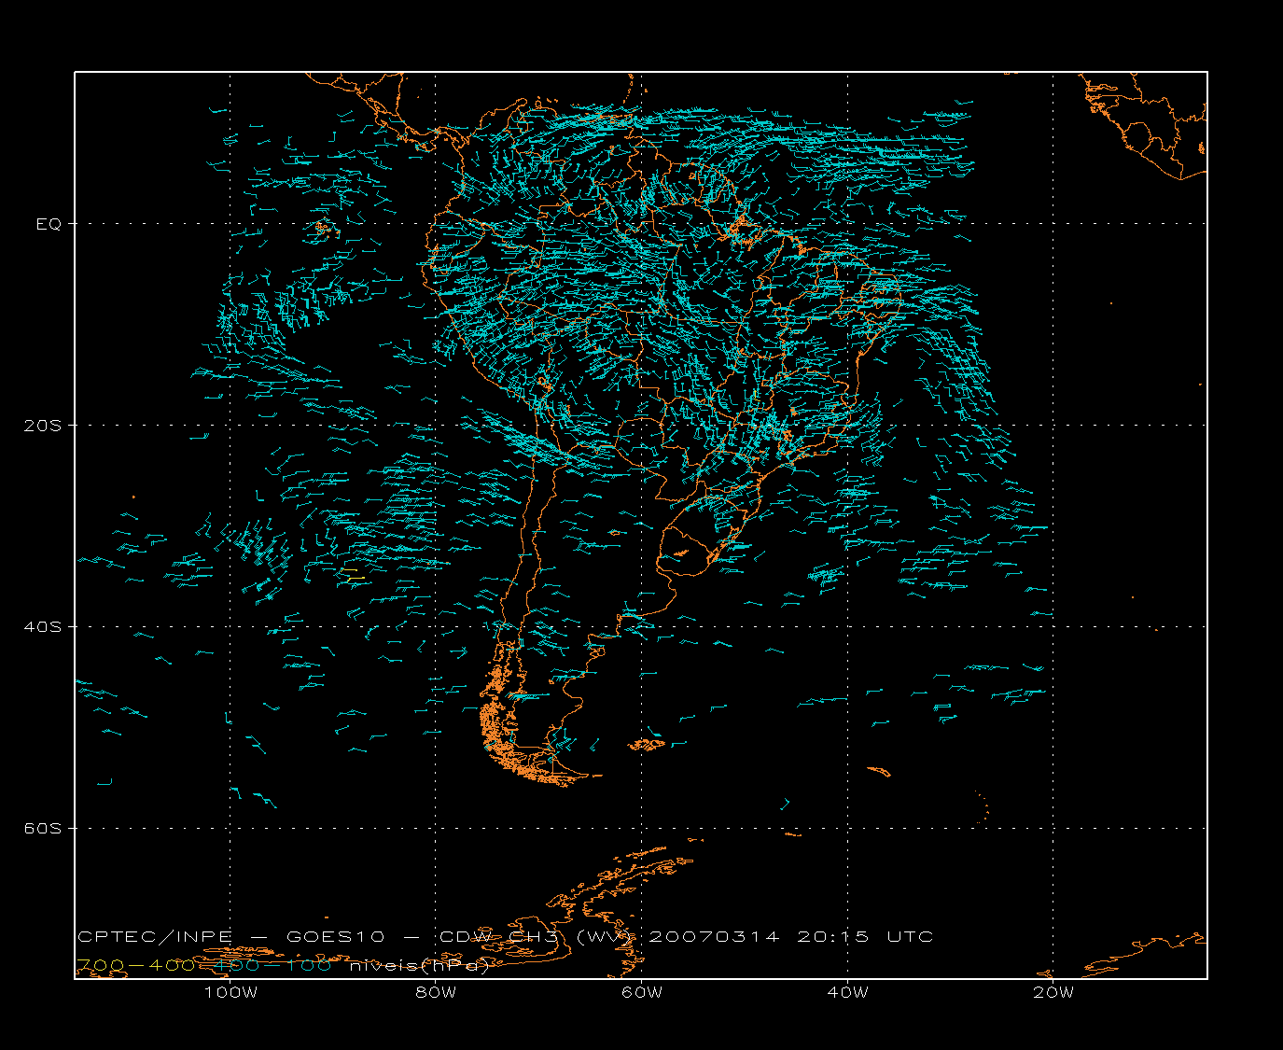This screenshot has width=1283, height=1050.
Task: Click the 20W longitude label
Action: [x=1053, y=992]
